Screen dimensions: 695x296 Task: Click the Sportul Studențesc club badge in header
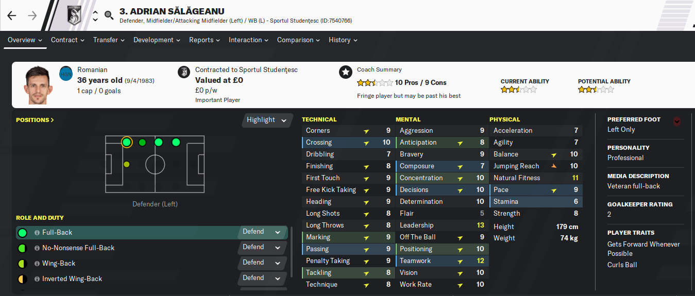pyautogui.click(x=75, y=15)
